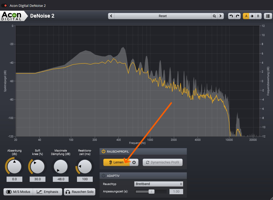Enable Rauschen Solo monitoring
273x200 pixels.
[80, 192]
